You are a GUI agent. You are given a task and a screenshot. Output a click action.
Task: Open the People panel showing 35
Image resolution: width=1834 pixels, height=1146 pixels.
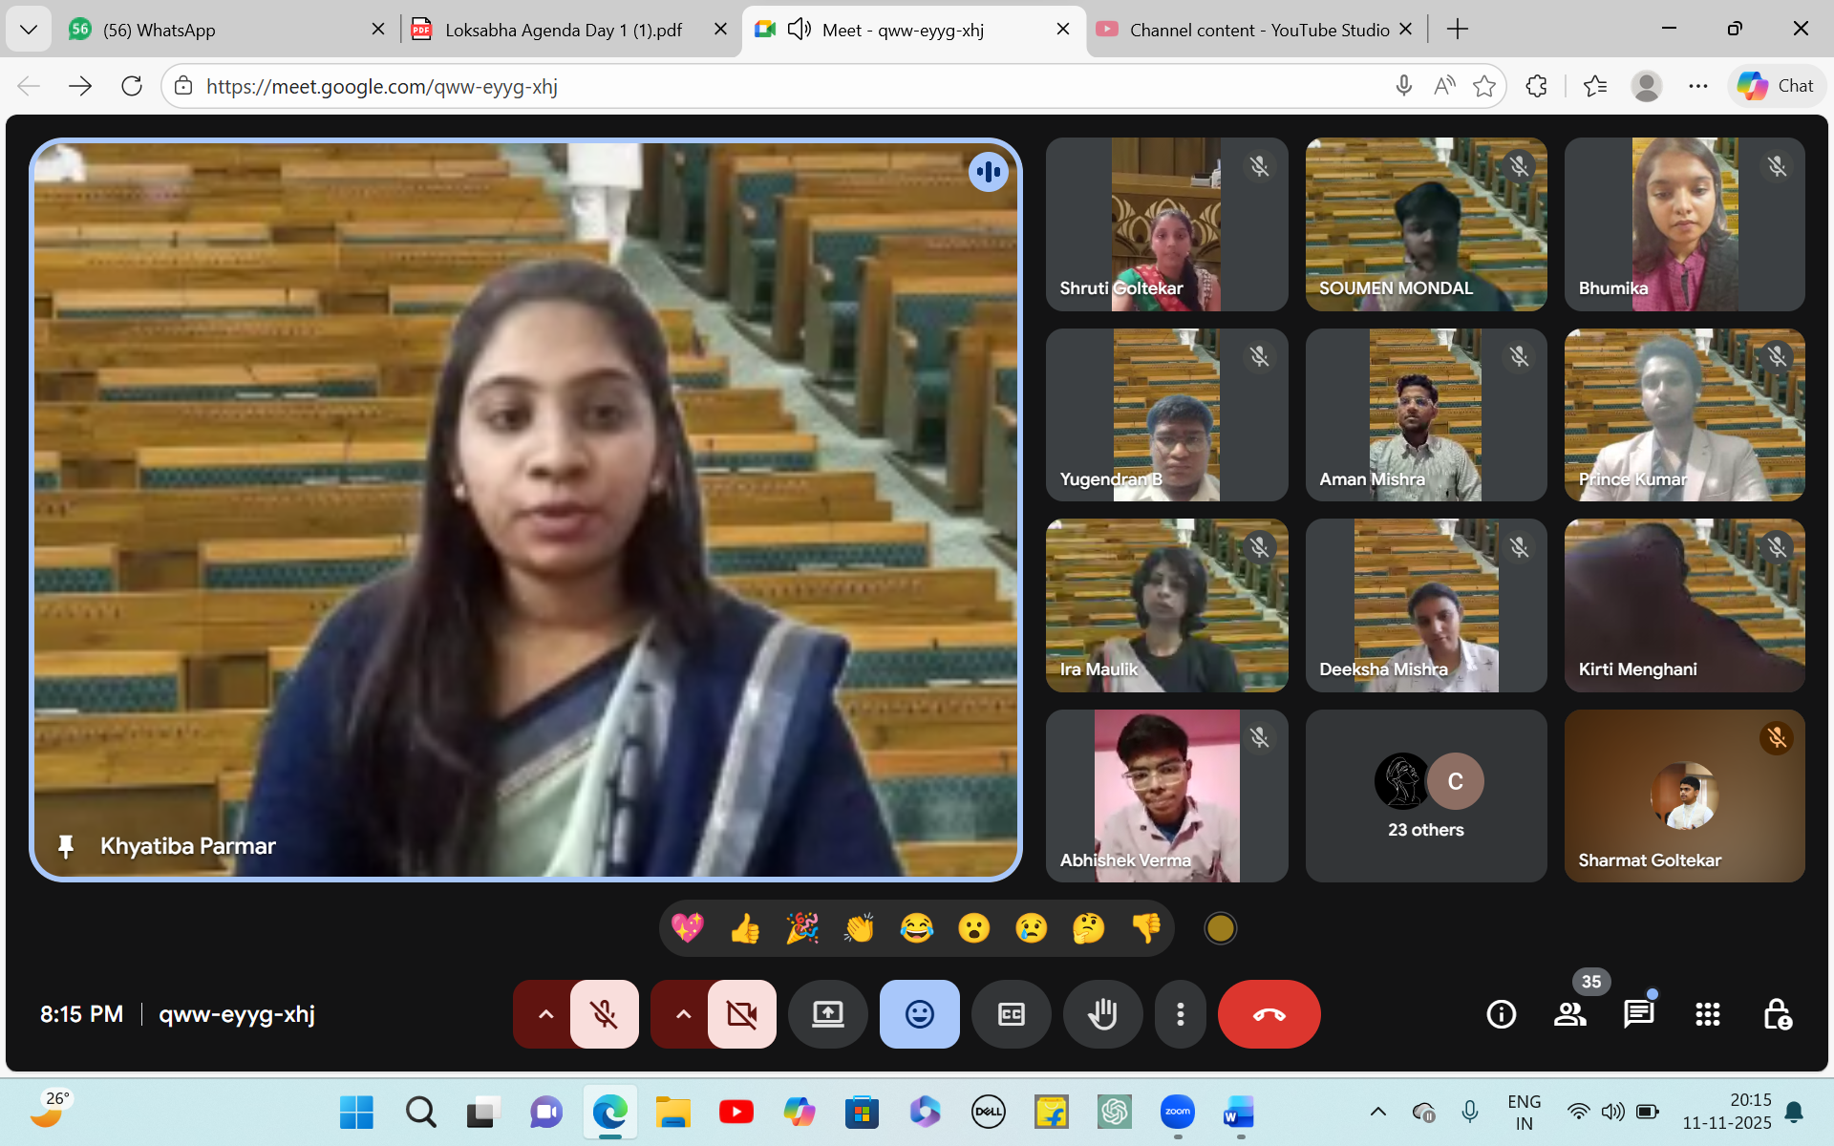[1570, 1014]
